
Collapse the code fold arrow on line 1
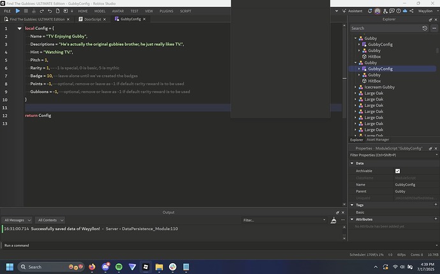19,28
